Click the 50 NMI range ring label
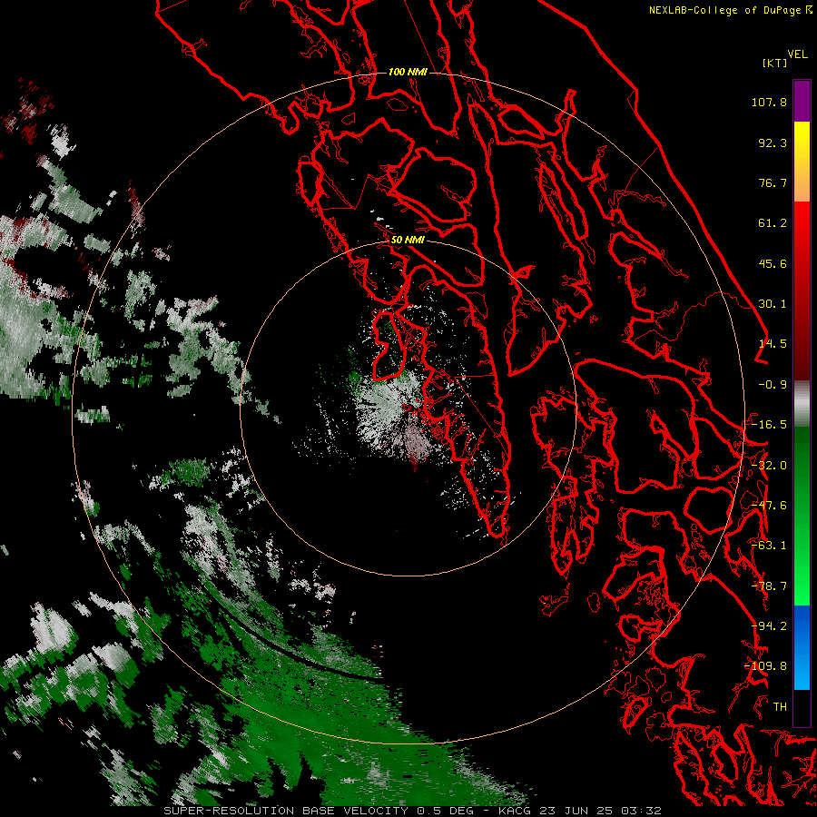The image size is (817, 817). pos(408,240)
